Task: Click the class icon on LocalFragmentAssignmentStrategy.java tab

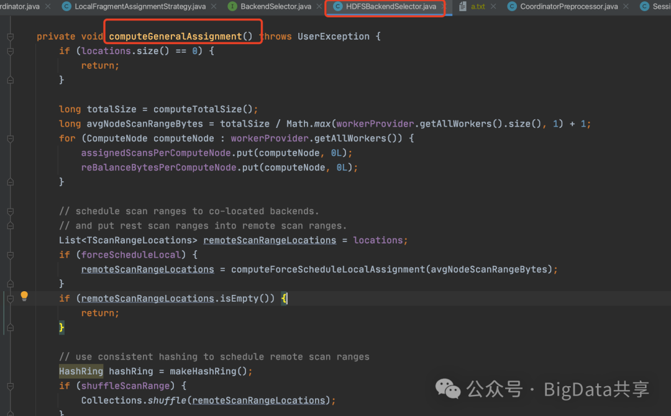Action: (x=66, y=6)
